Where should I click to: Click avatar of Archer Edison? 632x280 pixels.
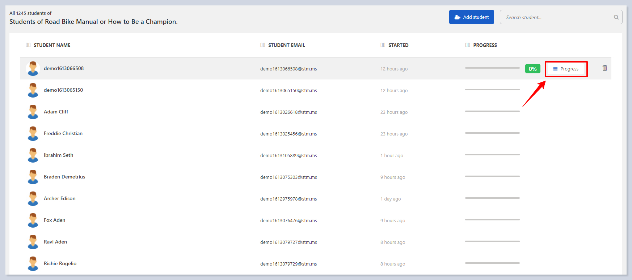point(33,199)
